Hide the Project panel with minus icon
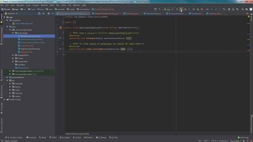Screen dimensions: 253x142 (x=53, y=13)
